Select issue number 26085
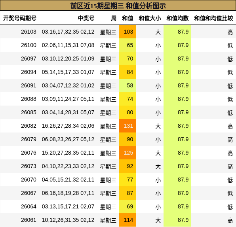Image resolution: width=236 pixels, height=227 pixels. pos(29,112)
